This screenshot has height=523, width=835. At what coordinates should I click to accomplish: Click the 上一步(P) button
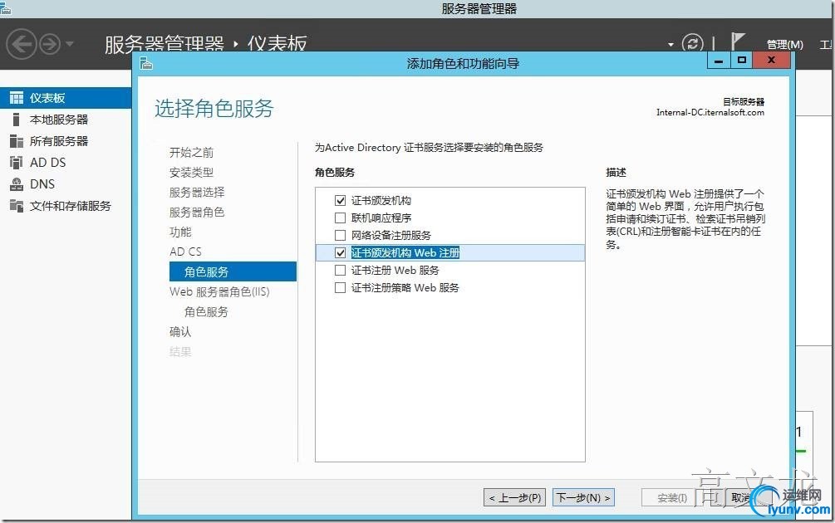click(x=515, y=497)
